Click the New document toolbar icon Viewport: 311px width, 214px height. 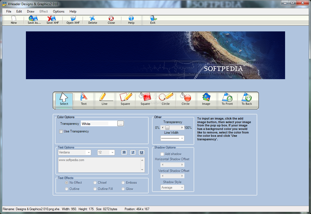pyautogui.click(x=14, y=20)
